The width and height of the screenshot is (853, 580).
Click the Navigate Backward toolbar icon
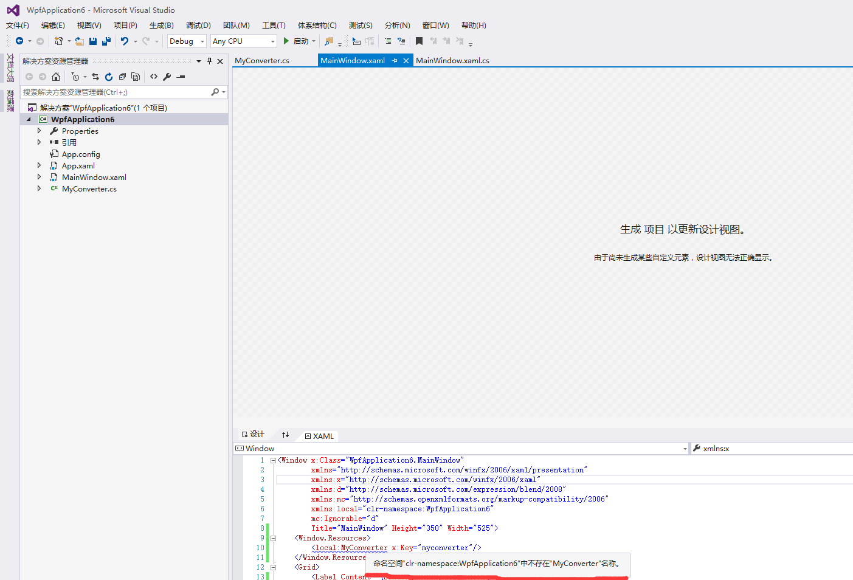coord(19,41)
